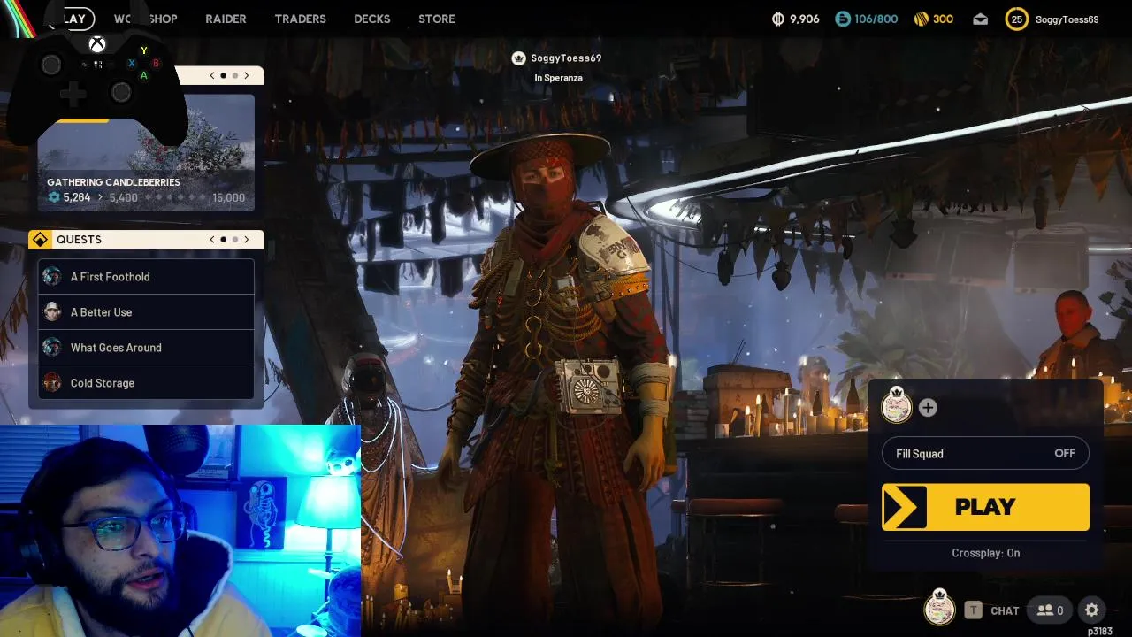The image size is (1132, 637).
Task: Click the What Goes Around quest giver portrait
Action: (52, 348)
